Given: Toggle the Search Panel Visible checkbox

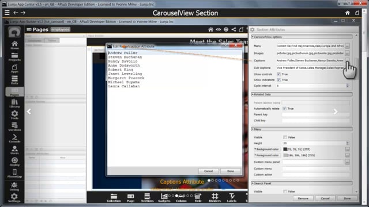Looking at the screenshot, I should (285, 191).
